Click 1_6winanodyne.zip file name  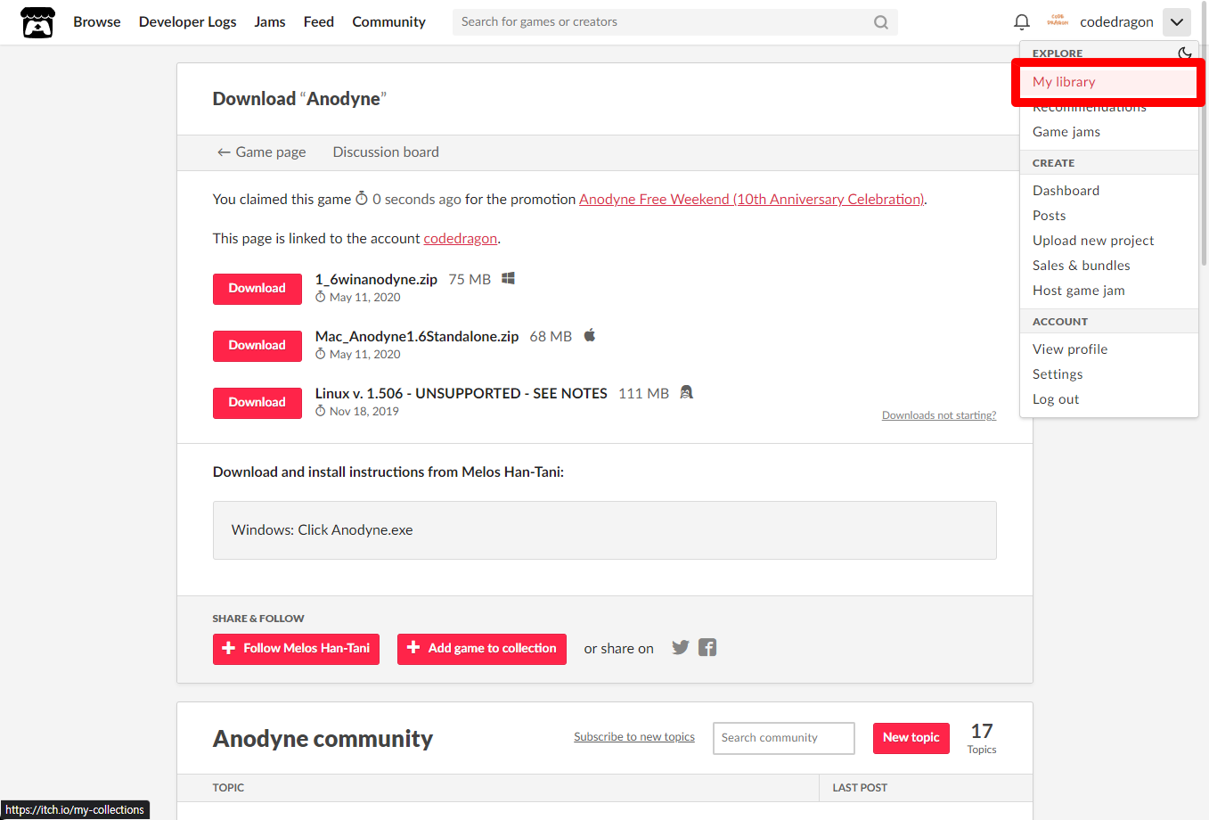click(376, 280)
